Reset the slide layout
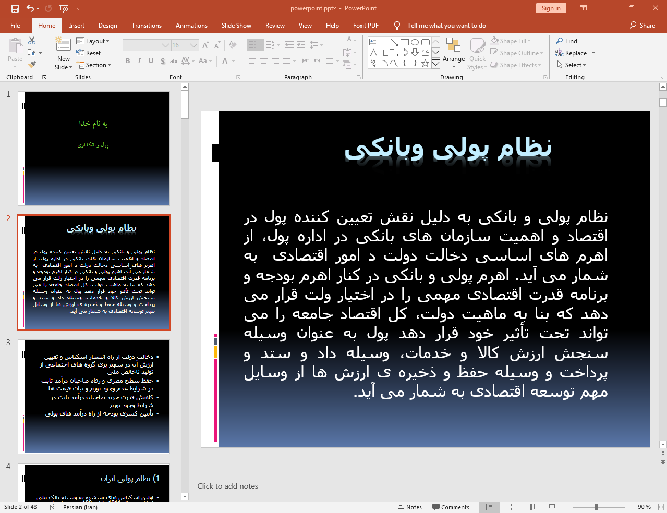Image resolution: width=667 pixels, height=513 pixels. point(89,53)
